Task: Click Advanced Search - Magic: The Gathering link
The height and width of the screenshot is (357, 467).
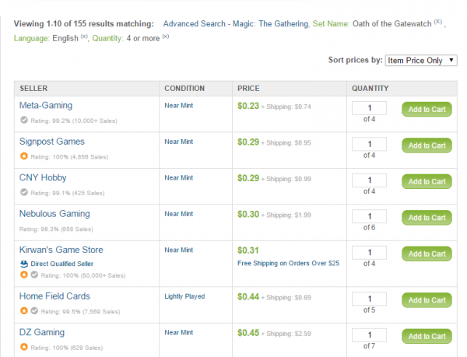Action: 223,25
